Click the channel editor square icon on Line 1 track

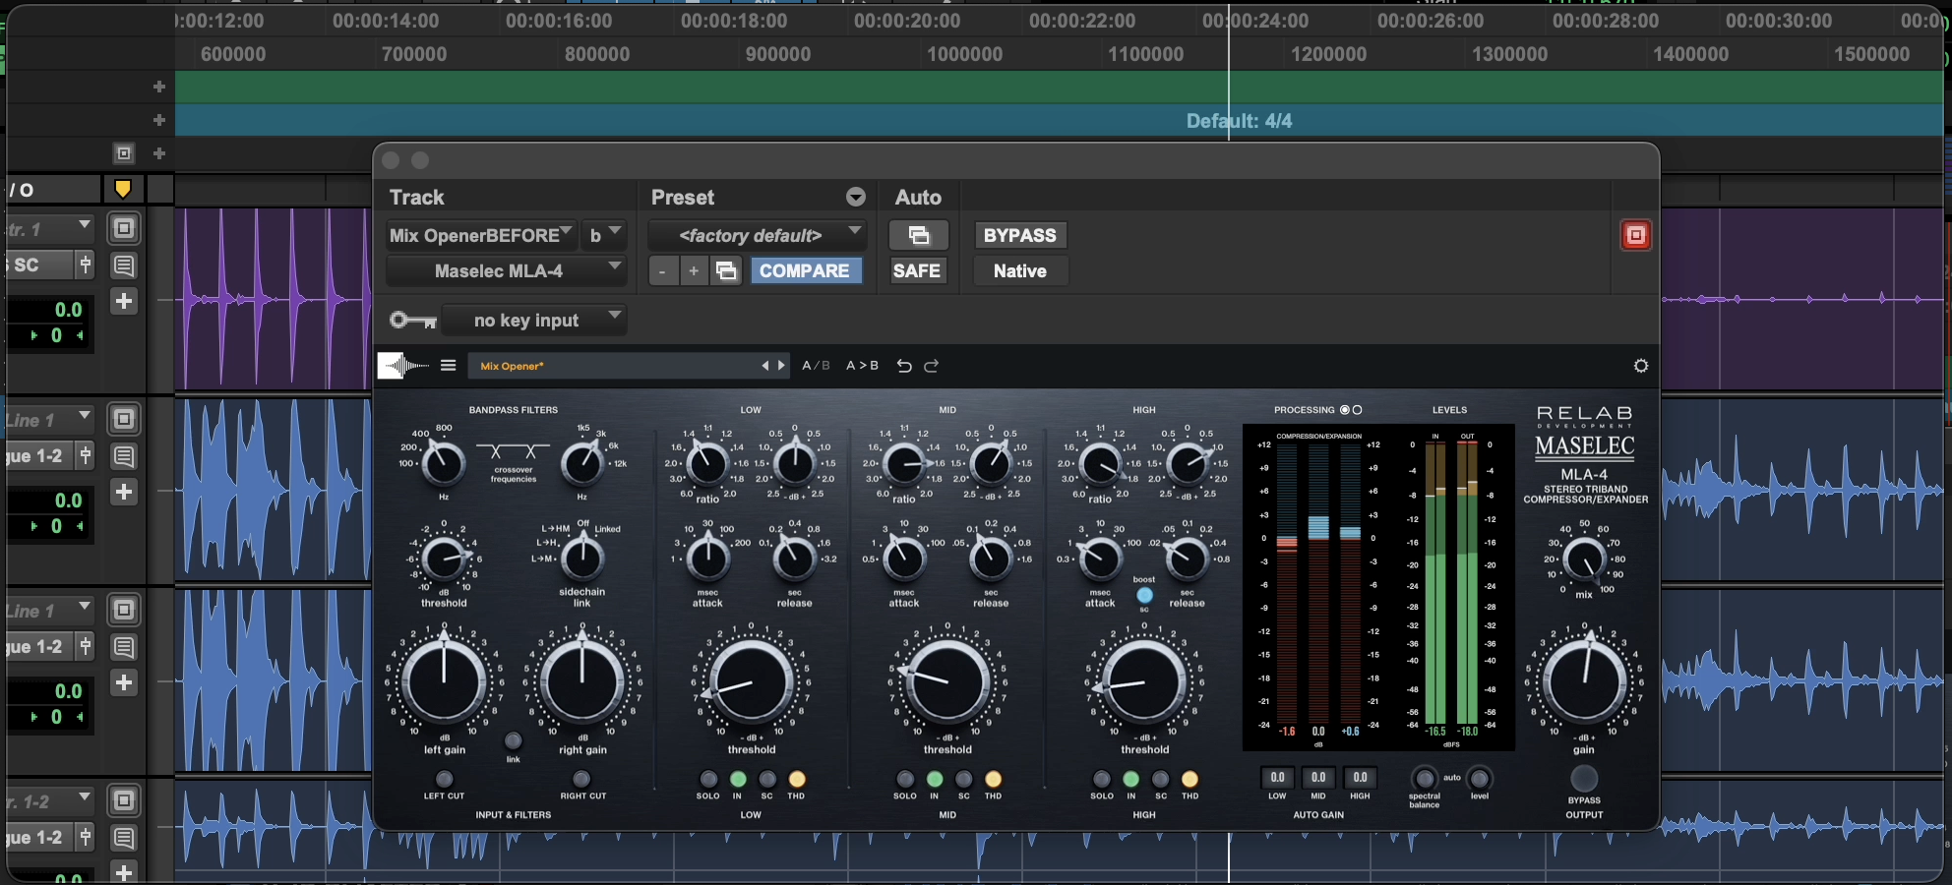point(124,418)
